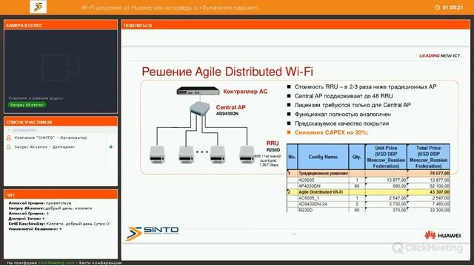The height and width of the screenshot is (266, 474).
Task: Click the HUAWEI logo on the slide
Action: (443, 235)
